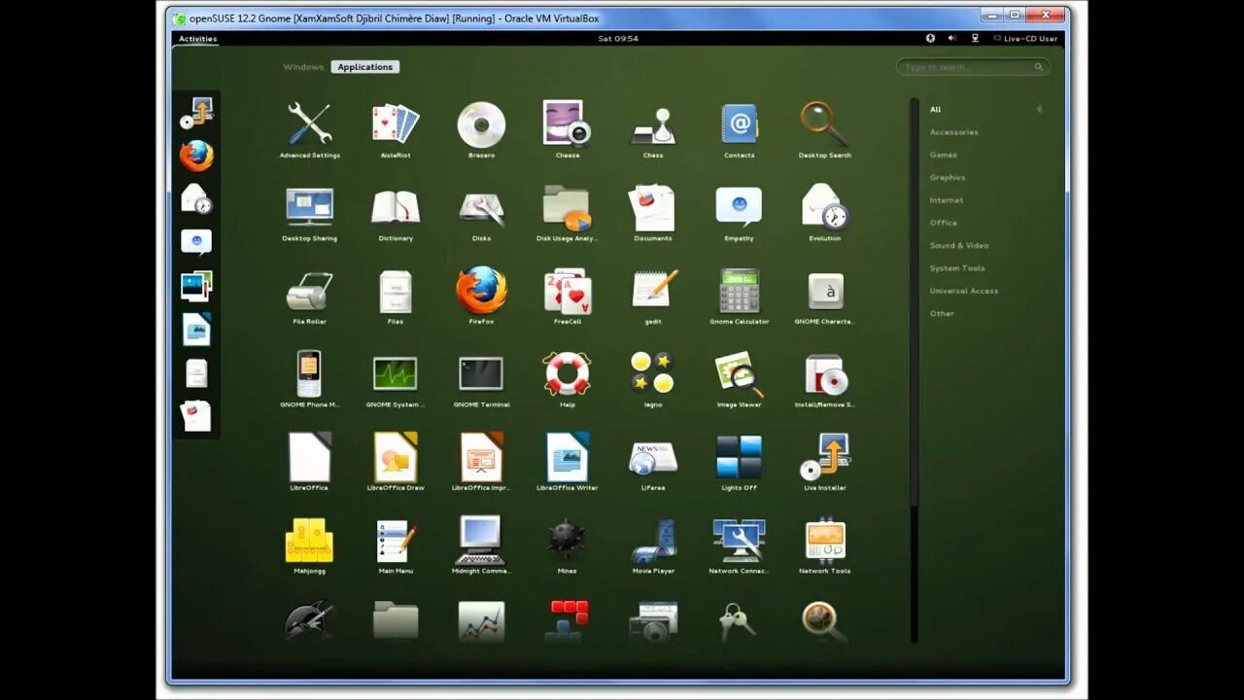Start the Lights Off game

point(739,462)
